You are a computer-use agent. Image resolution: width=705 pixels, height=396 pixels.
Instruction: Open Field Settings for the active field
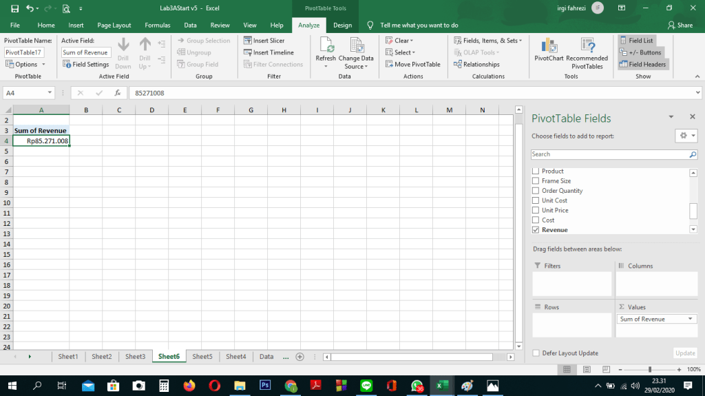click(x=86, y=64)
